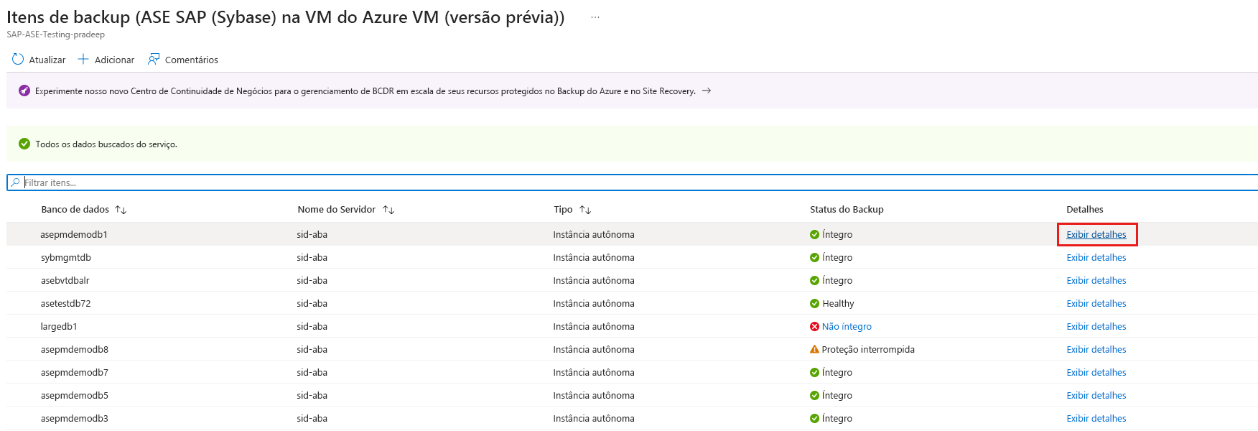Viewport: 1258px width, 431px height.
Task: Select the asepmdemodb7 database name
Action: pyautogui.click(x=75, y=372)
